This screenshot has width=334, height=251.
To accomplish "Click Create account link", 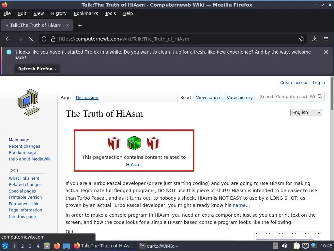I will point(295,83).
